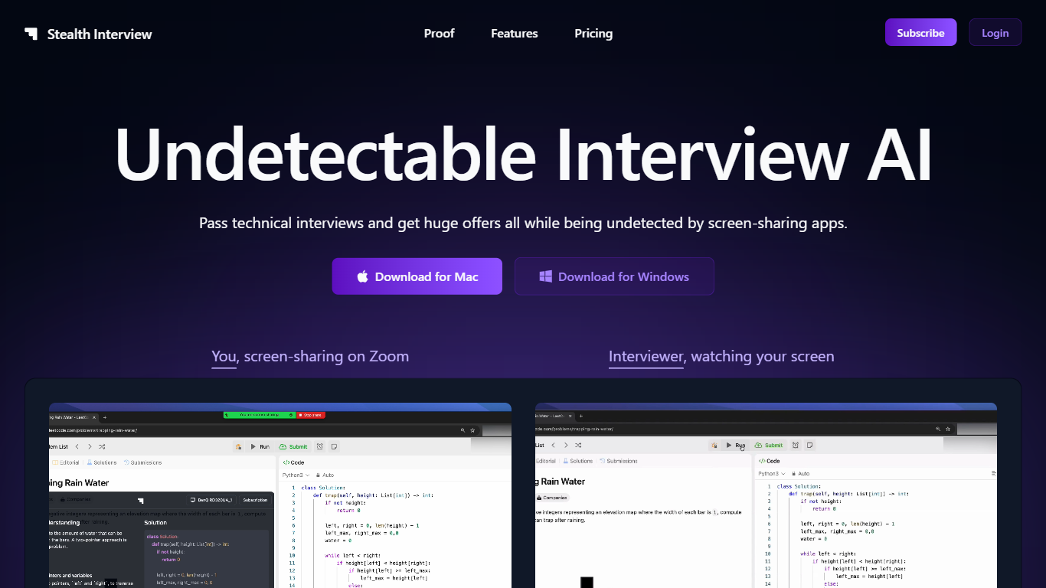Viewport: 1046px width, 588px height.
Task: Open the Solutions tab in Interviewer preview
Action: (x=577, y=461)
